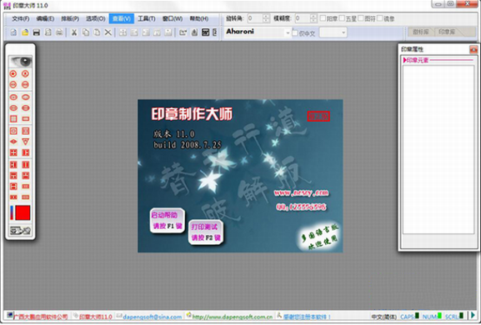Open the 文件(F) menu
This screenshot has height=325, width=481.
point(21,18)
